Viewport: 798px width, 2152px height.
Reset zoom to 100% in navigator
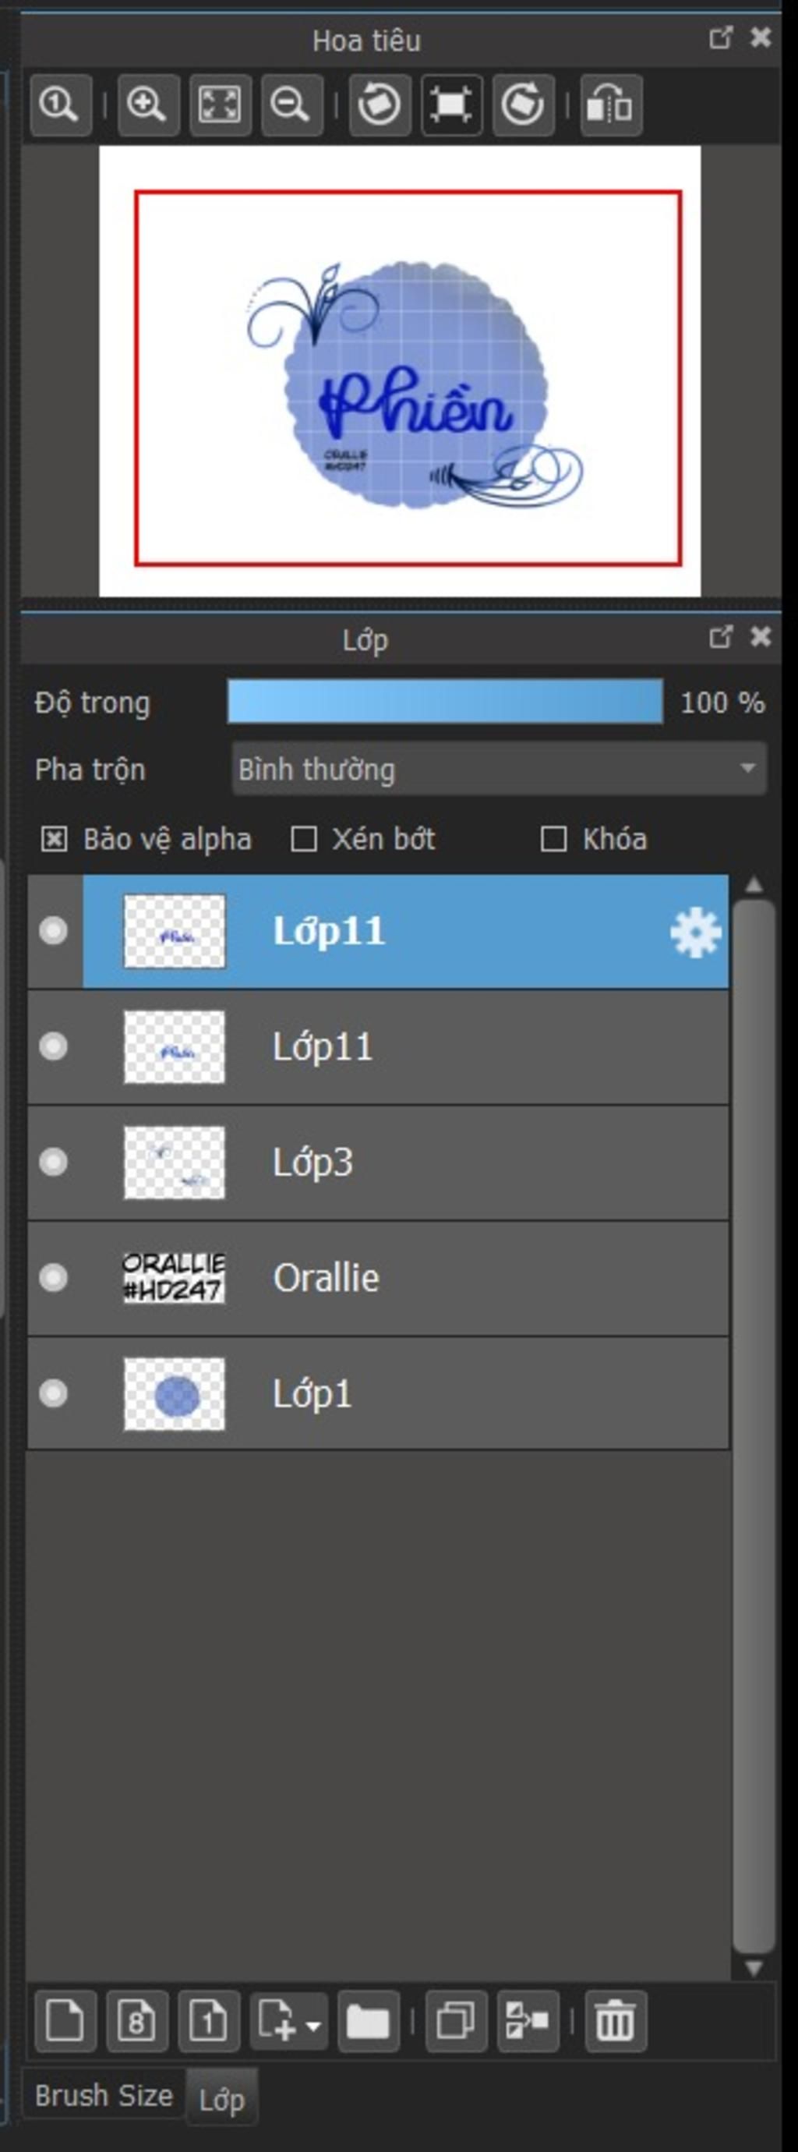60,105
